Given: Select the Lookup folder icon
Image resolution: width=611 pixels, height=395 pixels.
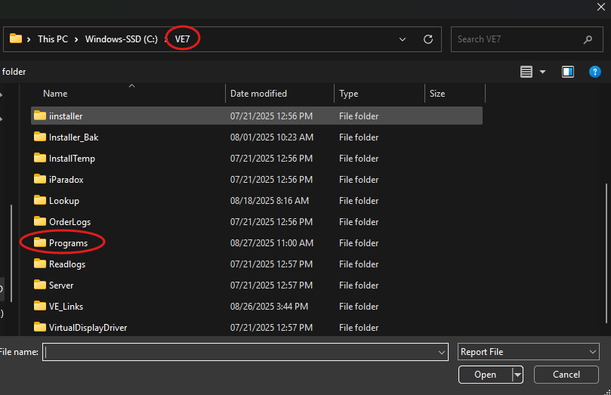Looking at the screenshot, I should [40, 201].
